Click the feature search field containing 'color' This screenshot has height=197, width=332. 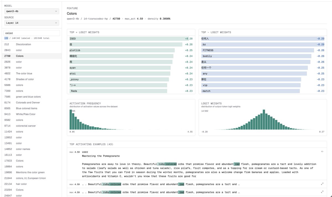[x=32, y=33]
